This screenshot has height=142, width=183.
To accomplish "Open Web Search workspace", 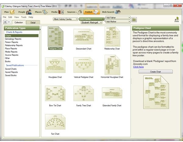I will click(111, 12).
